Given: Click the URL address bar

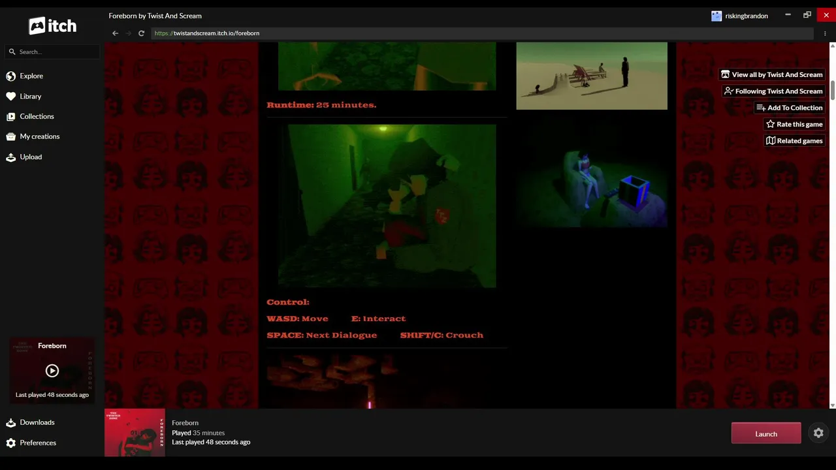Looking at the screenshot, I should (482, 33).
